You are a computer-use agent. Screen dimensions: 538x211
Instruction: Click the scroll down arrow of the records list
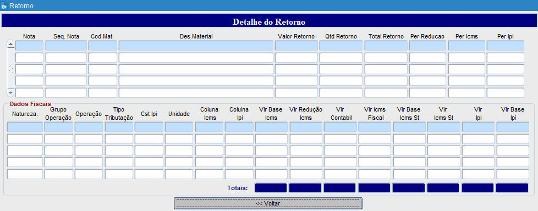(x=10, y=92)
